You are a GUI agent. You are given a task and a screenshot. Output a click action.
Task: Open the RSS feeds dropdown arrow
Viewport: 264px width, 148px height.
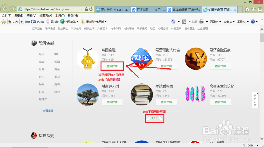(x=189, y=22)
